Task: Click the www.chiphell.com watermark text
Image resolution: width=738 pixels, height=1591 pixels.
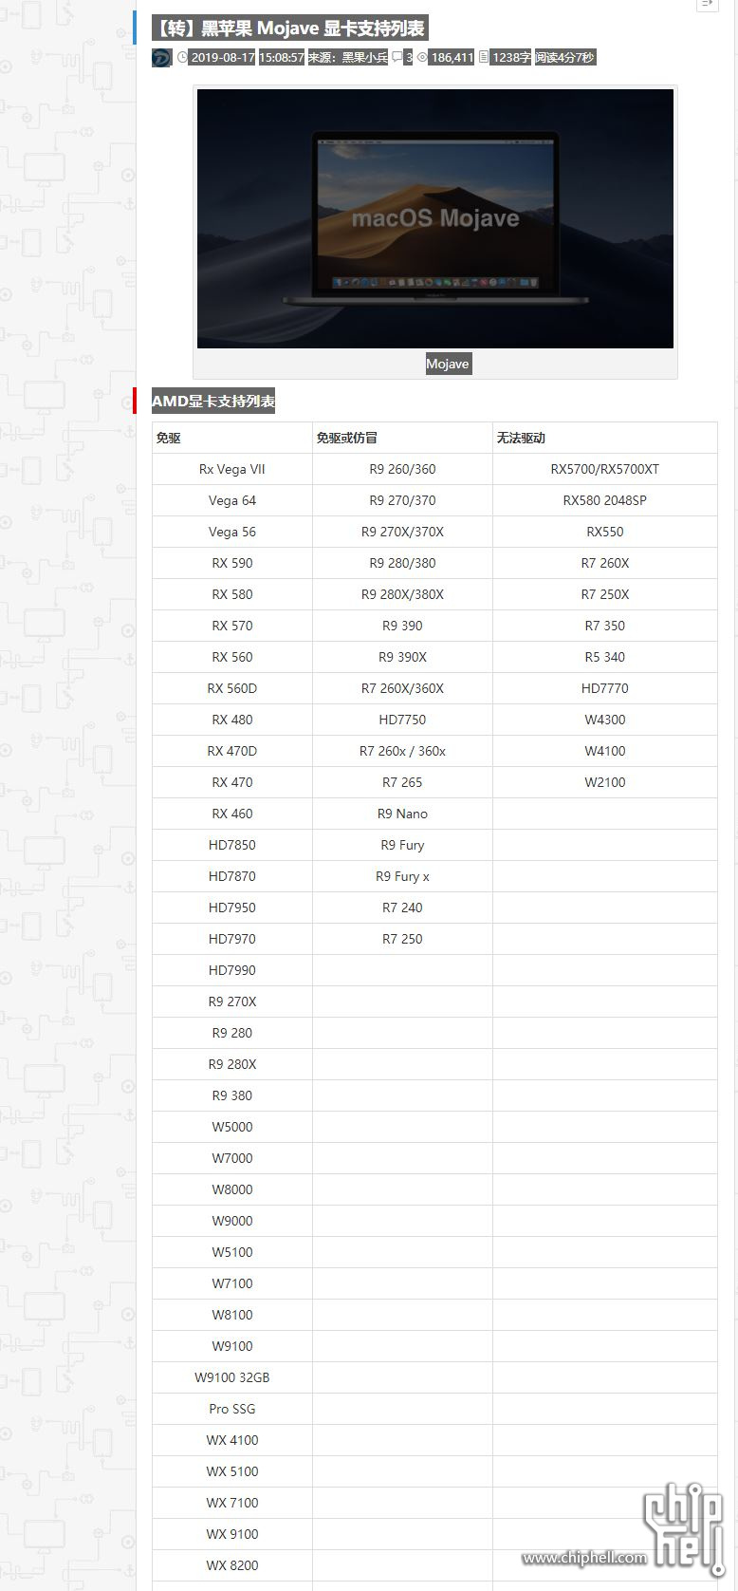Action: (584, 1557)
